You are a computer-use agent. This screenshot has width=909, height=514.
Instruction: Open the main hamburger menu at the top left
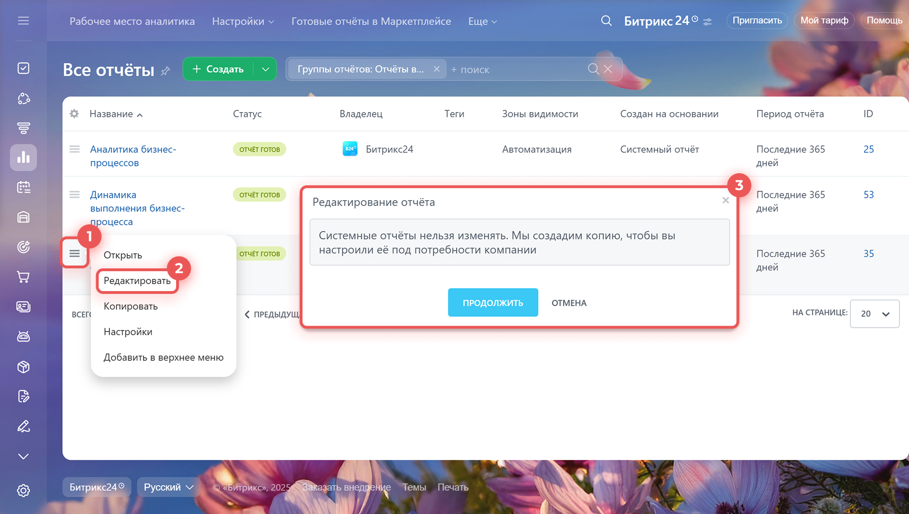(23, 21)
